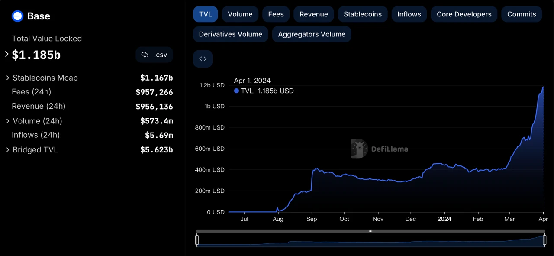Toggle the Aggregators Volume chart metric

312,34
